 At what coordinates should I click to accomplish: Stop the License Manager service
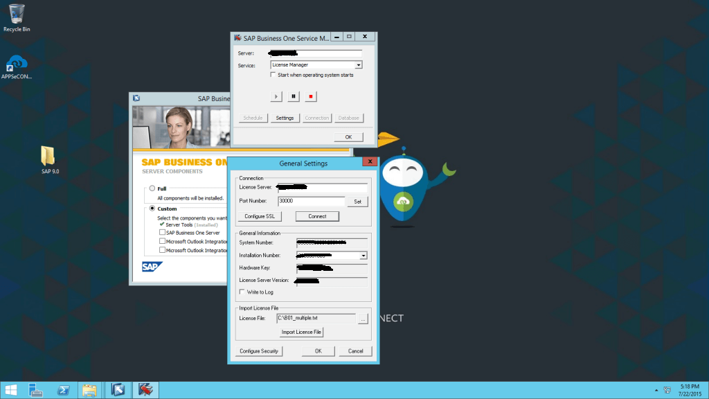(x=310, y=96)
